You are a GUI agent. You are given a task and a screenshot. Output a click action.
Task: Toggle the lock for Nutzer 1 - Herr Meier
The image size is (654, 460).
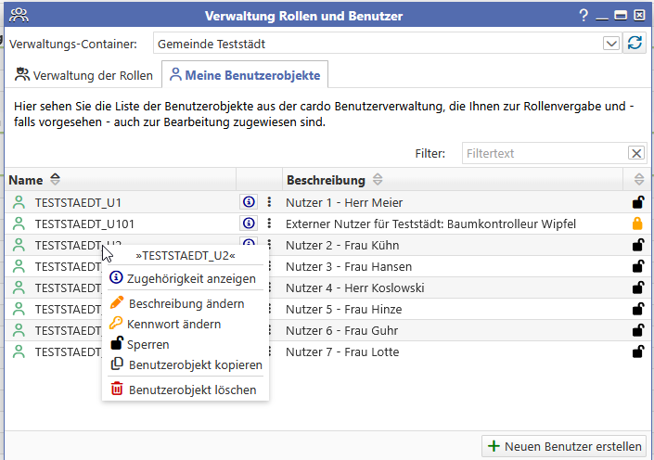(x=637, y=202)
